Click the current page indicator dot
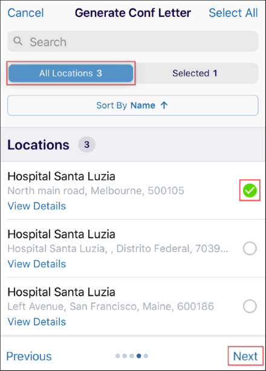This screenshot has height=371, width=266. coord(139,356)
